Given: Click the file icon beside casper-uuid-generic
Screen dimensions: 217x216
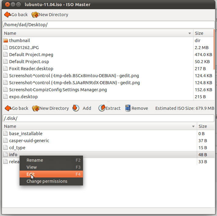Looking at the screenshot, I should (x=5, y=141).
